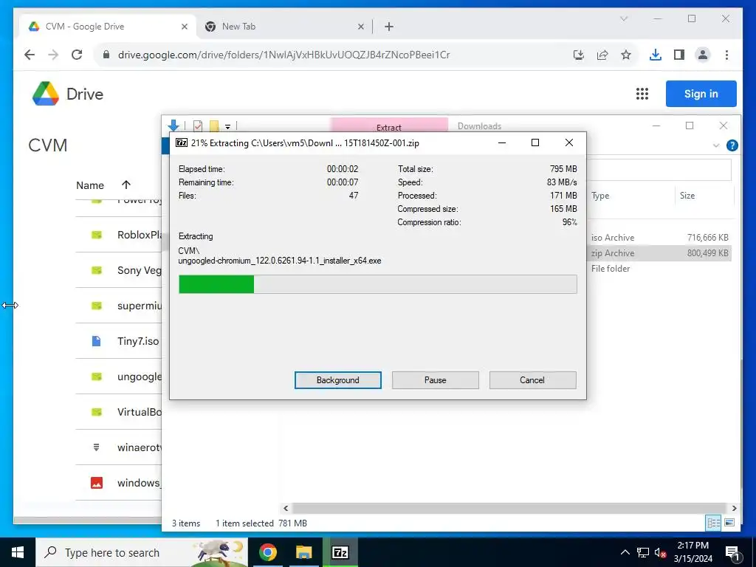756x567 pixels.
Task: Open the Windows Start menu
Action: 18,552
